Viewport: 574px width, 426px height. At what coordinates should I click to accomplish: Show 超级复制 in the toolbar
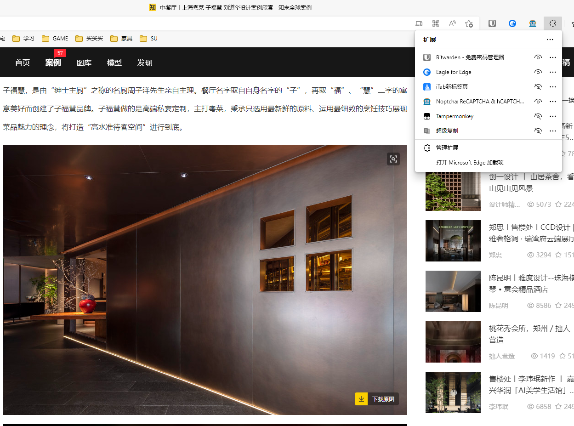click(x=538, y=131)
